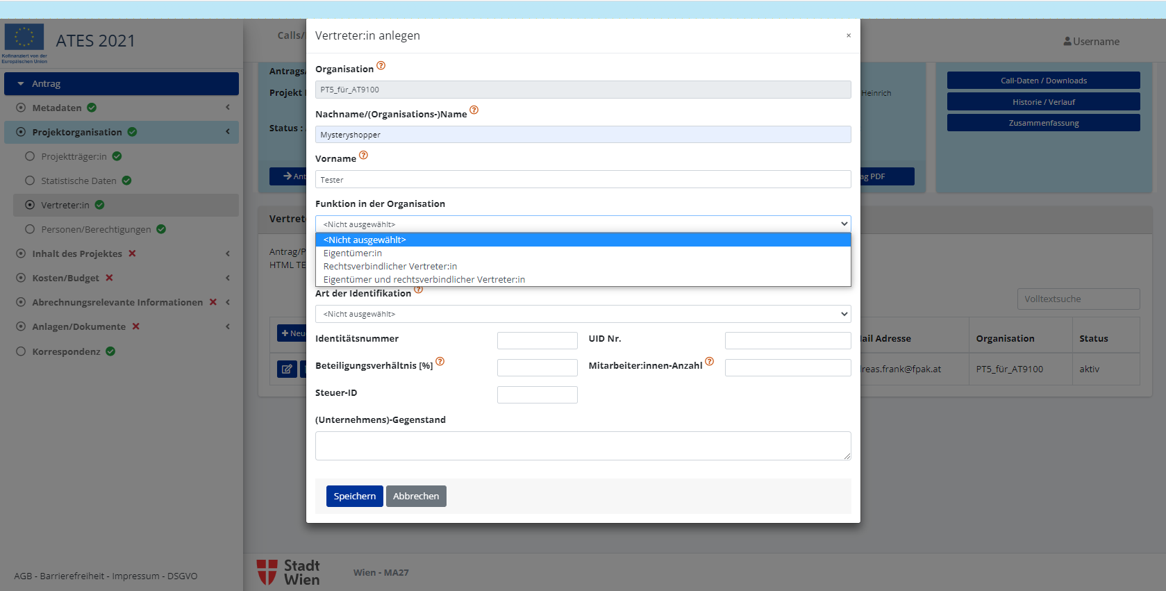Click the Speichern button
Viewport: 1166px width, 591px height.
354,496
